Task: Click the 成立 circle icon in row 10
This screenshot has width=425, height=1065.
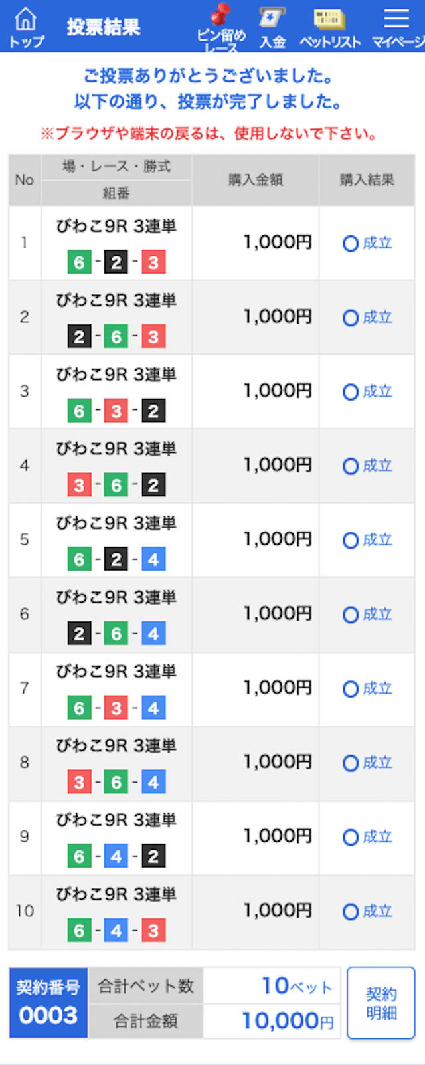Action: 351,912
